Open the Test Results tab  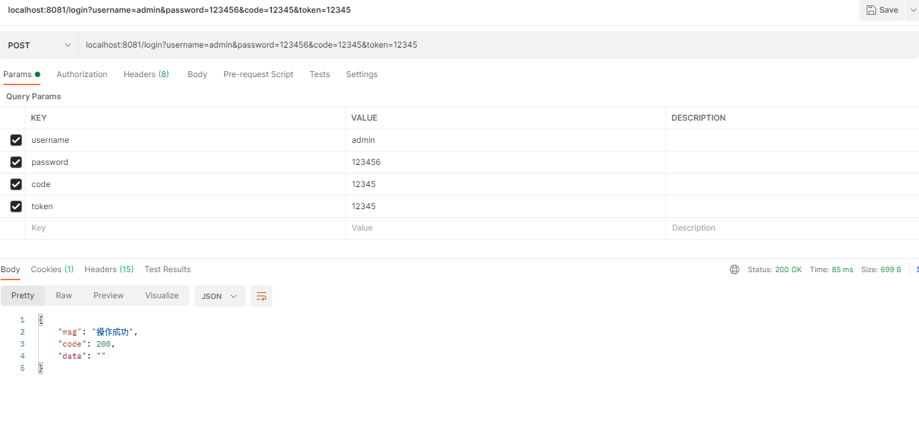(168, 269)
